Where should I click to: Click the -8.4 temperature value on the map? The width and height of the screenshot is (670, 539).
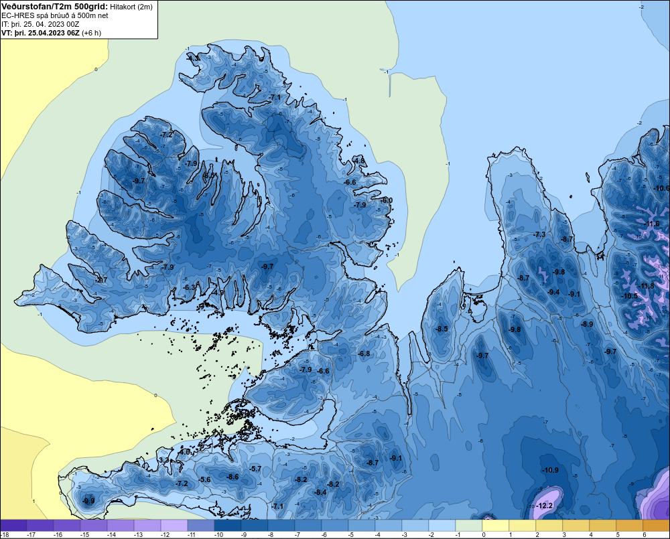320,492
